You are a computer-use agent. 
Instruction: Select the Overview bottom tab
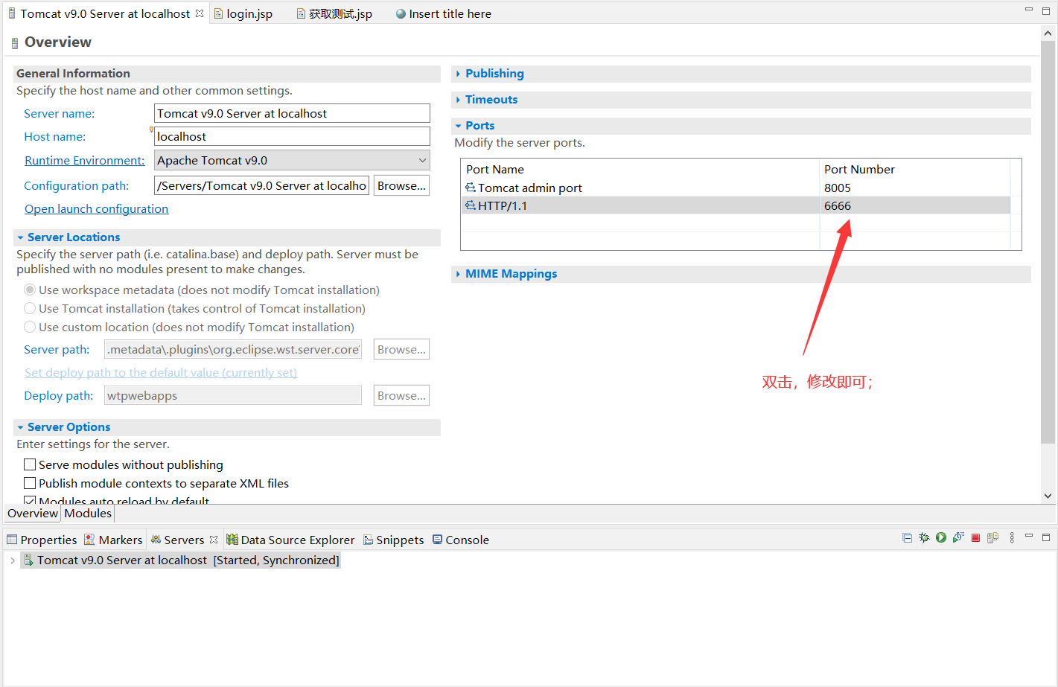(x=33, y=513)
